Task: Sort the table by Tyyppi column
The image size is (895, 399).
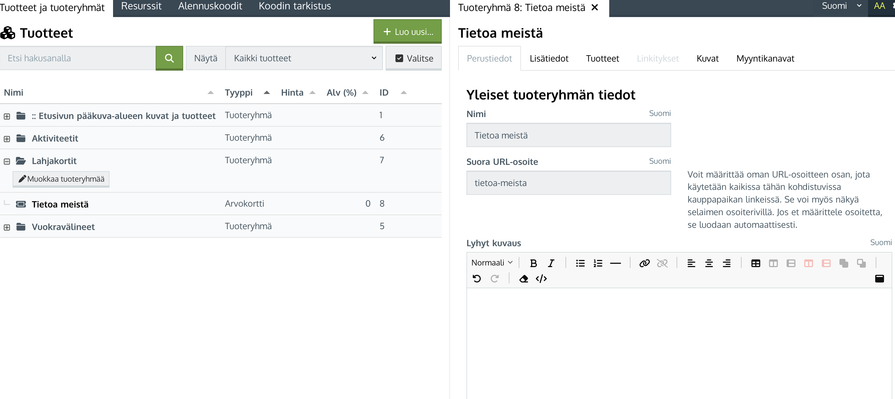Action: pyautogui.click(x=267, y=93)
